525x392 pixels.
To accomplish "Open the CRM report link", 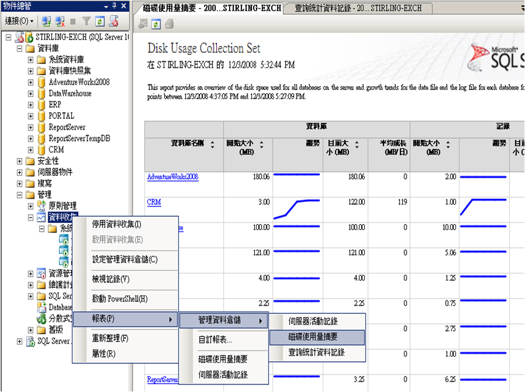I will 154,203.
